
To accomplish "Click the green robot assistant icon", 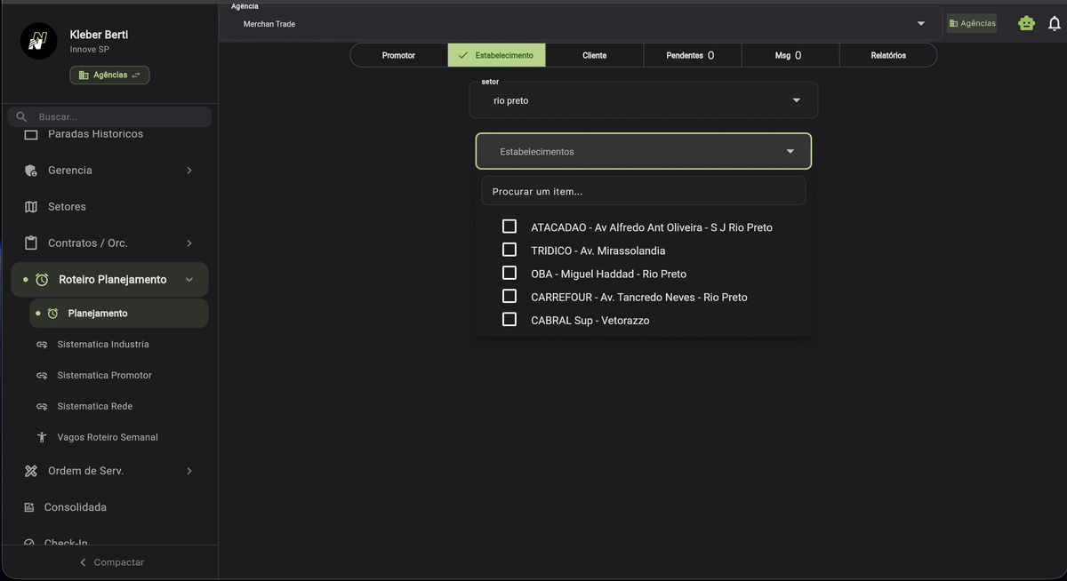I will point(1026,22).
